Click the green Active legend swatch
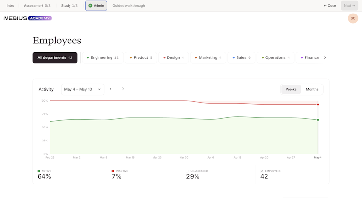 click(x=39, y=171)
